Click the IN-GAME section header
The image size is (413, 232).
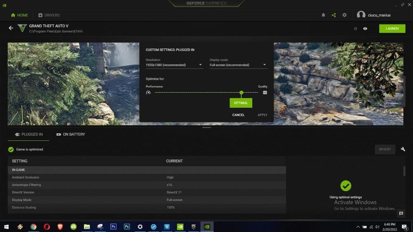(147, 170)
